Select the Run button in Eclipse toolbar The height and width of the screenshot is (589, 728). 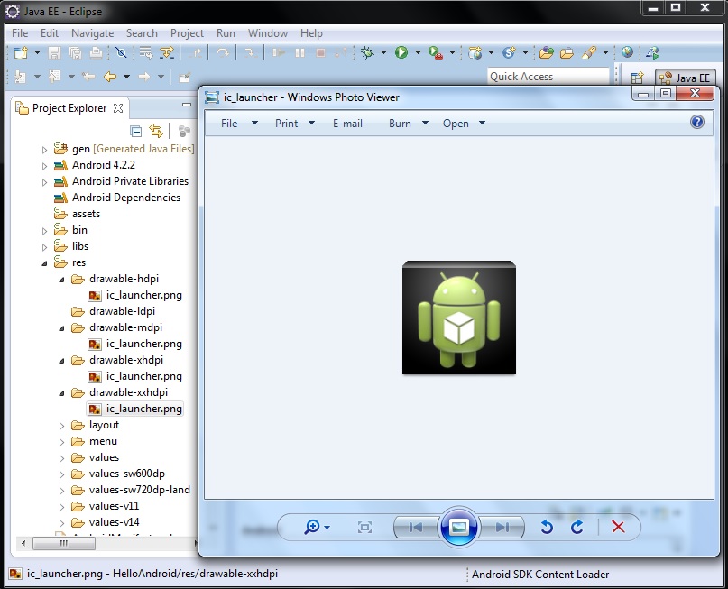400,52
